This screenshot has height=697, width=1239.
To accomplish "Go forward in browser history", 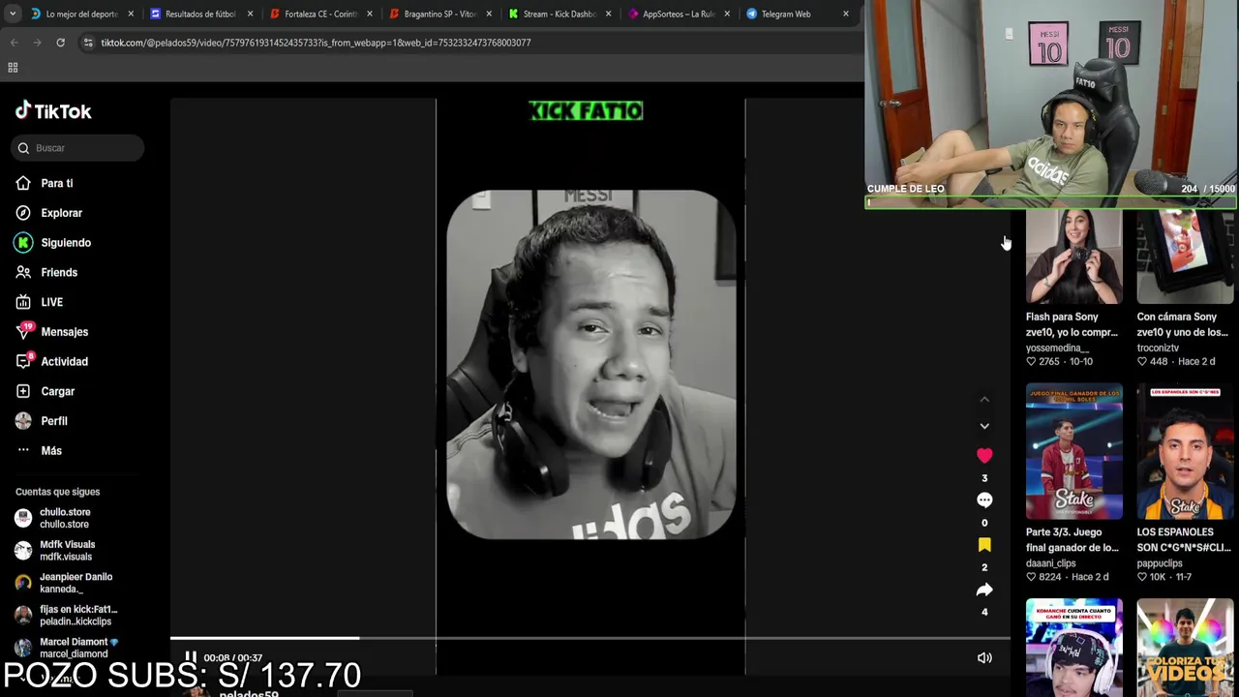I will (x=37, y=43).
